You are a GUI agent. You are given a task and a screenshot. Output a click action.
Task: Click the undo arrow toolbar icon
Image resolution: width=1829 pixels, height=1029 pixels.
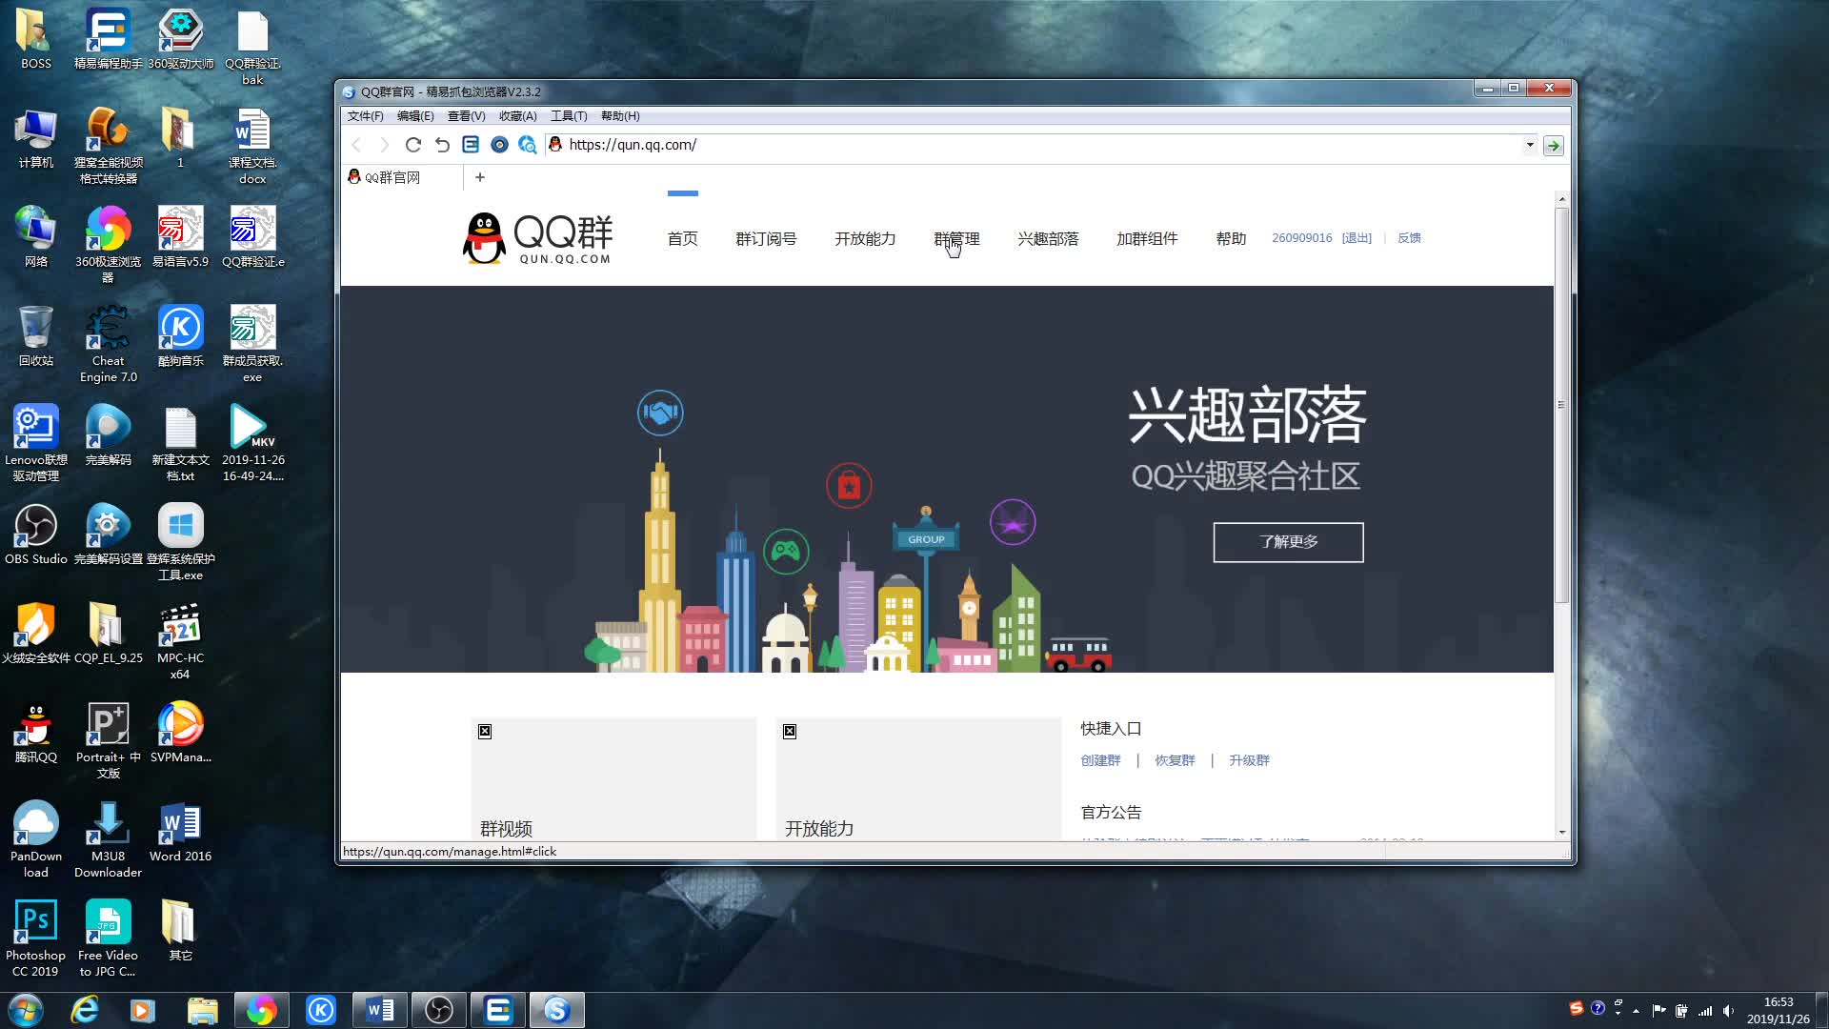[x=442, y=145]
